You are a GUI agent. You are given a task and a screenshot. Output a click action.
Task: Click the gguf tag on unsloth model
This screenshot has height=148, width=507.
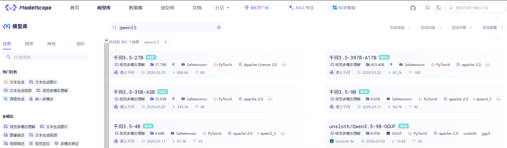point(486,134)
